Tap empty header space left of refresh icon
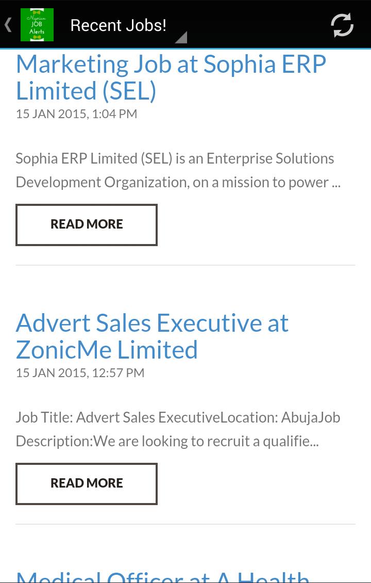This screenshot has height=583, width=371. click(258, 25)
